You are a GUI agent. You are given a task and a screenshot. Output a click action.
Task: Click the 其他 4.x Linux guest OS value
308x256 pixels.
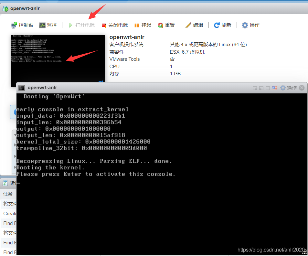tap(208, 45)
